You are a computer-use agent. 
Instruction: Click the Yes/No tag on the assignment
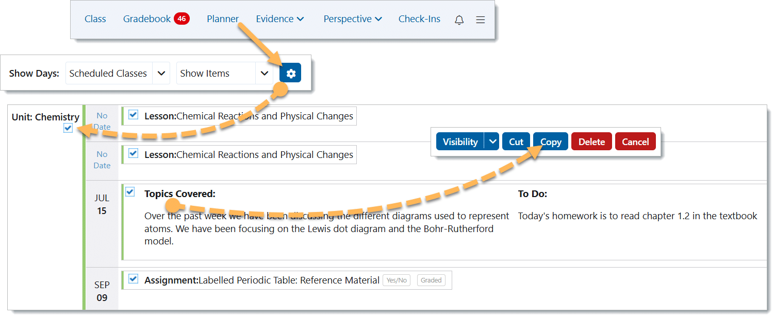click(396, 280)
